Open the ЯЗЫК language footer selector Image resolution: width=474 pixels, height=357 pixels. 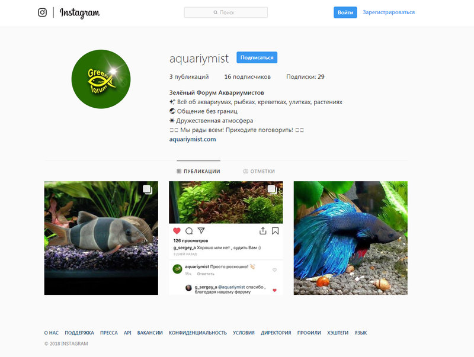click(361, 333)
